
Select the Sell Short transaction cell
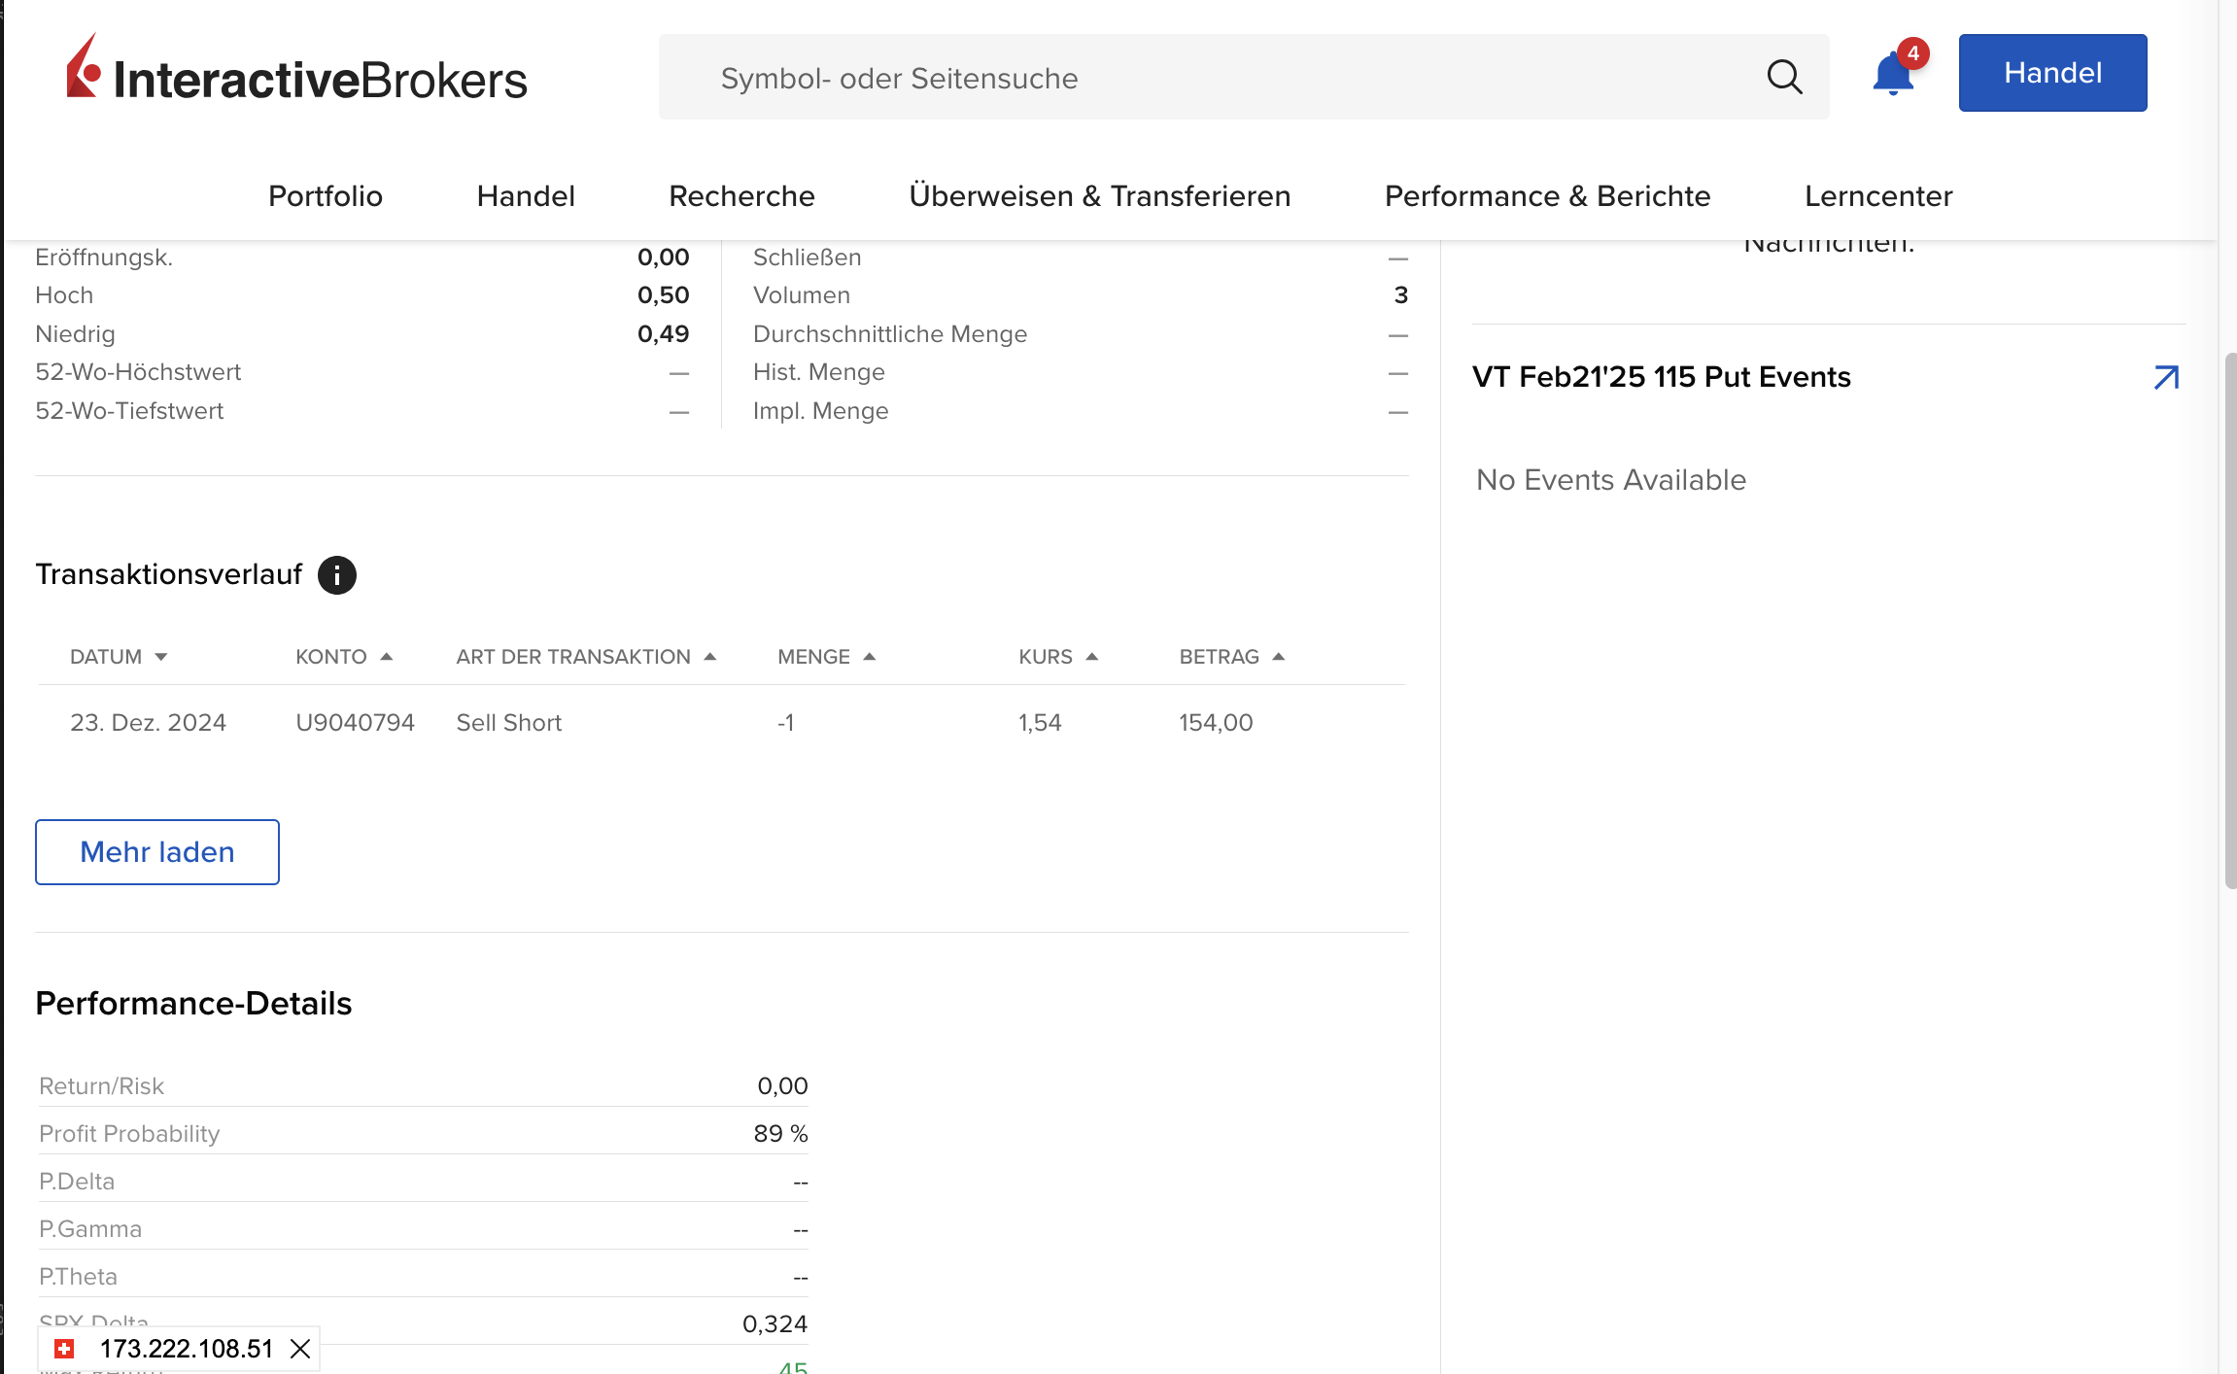[x=509, y=723]
